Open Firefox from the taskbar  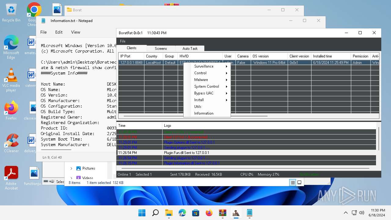click(209, 213)
